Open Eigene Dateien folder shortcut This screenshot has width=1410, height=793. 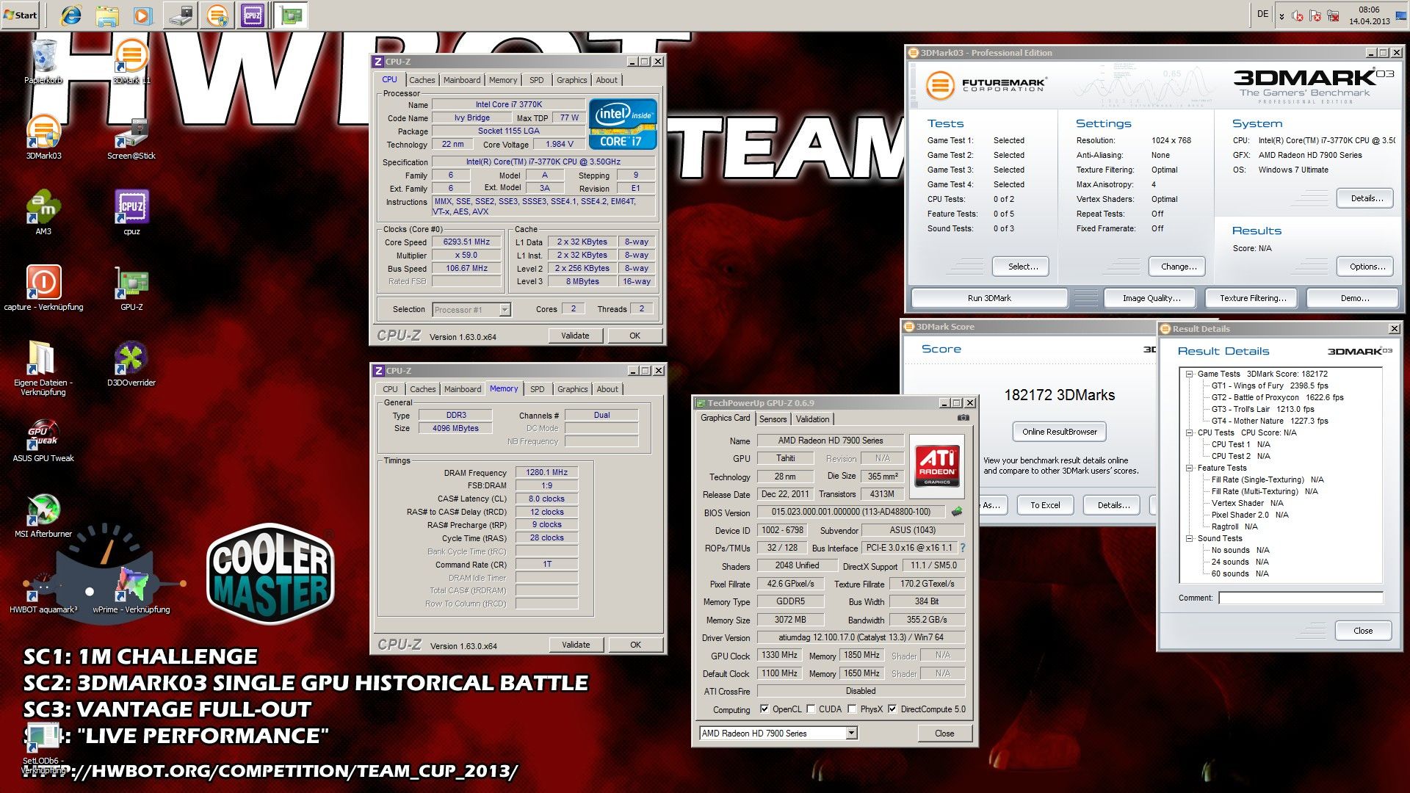tap(43, 368)
